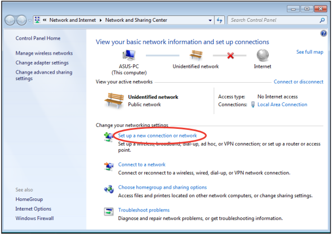Image resolution: width=332 pixels, height=236 pixels.
Task: Click the Back navigation arrow button
Action: click(x=10, y=20)
